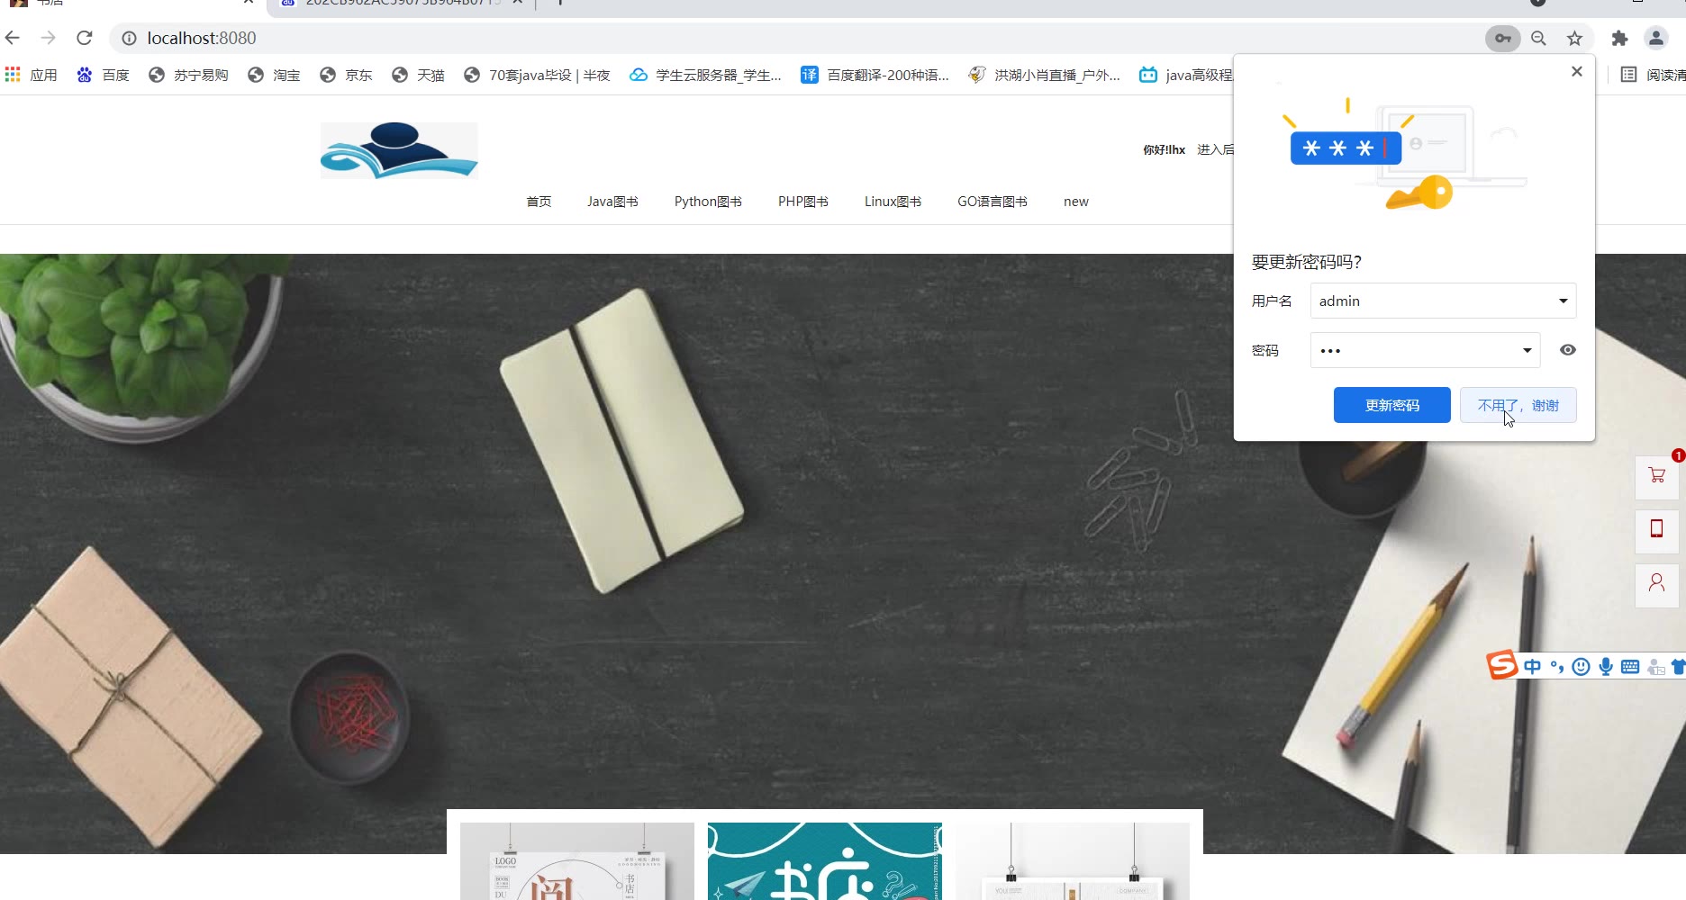Open the 百度翻译 bookmark

pos(875,75)
